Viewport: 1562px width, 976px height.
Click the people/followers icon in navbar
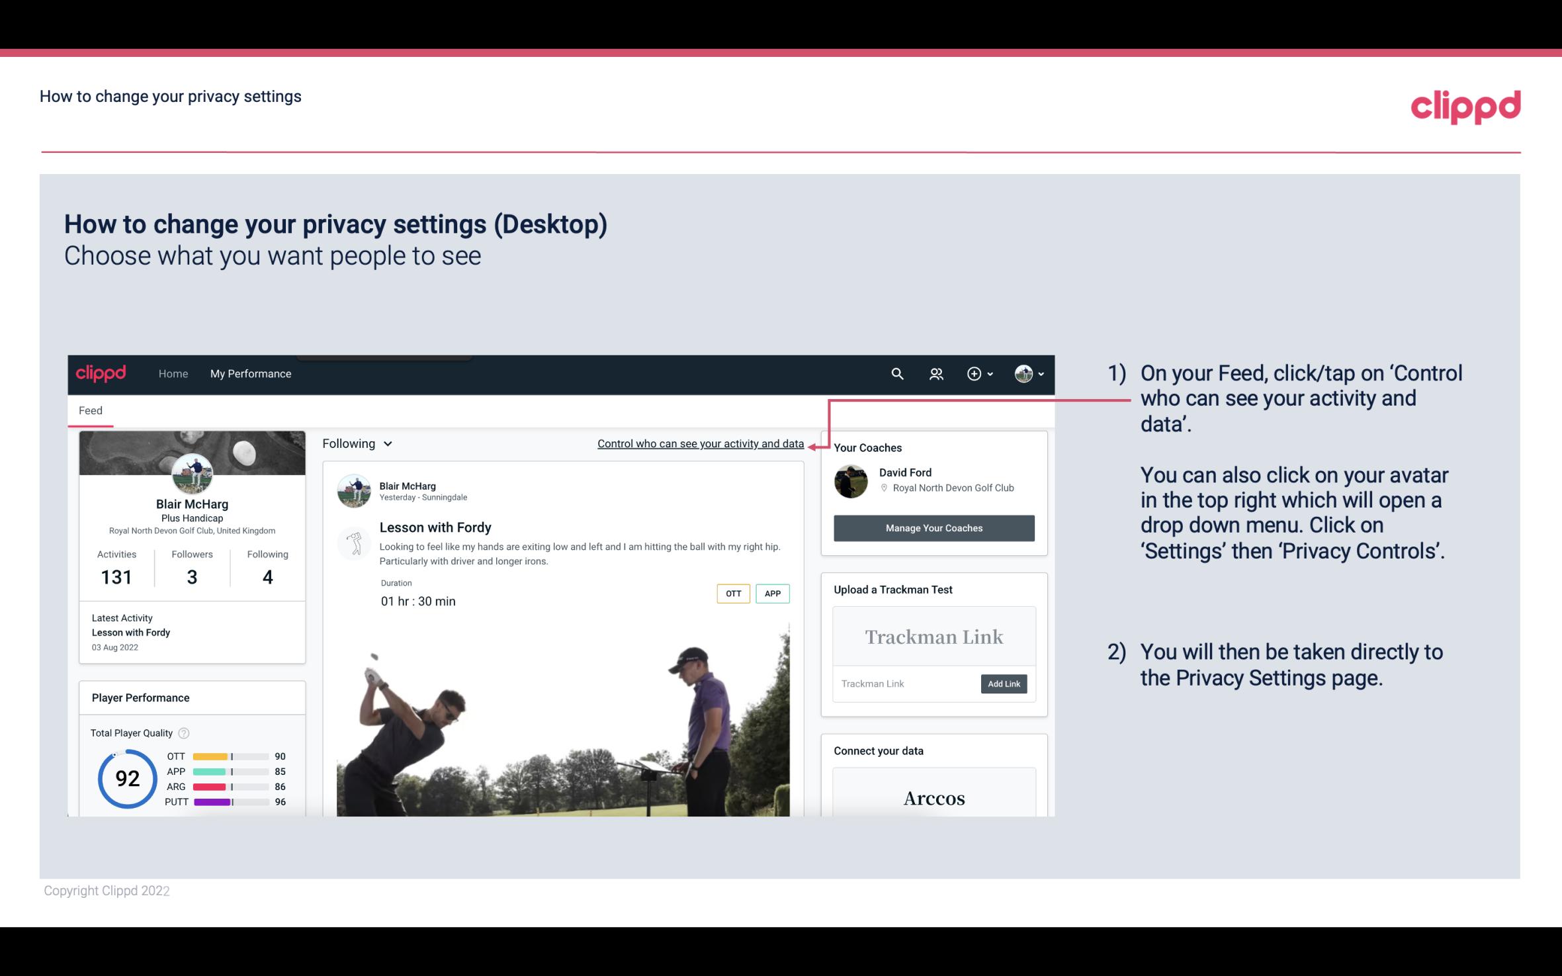pos(935,373)
